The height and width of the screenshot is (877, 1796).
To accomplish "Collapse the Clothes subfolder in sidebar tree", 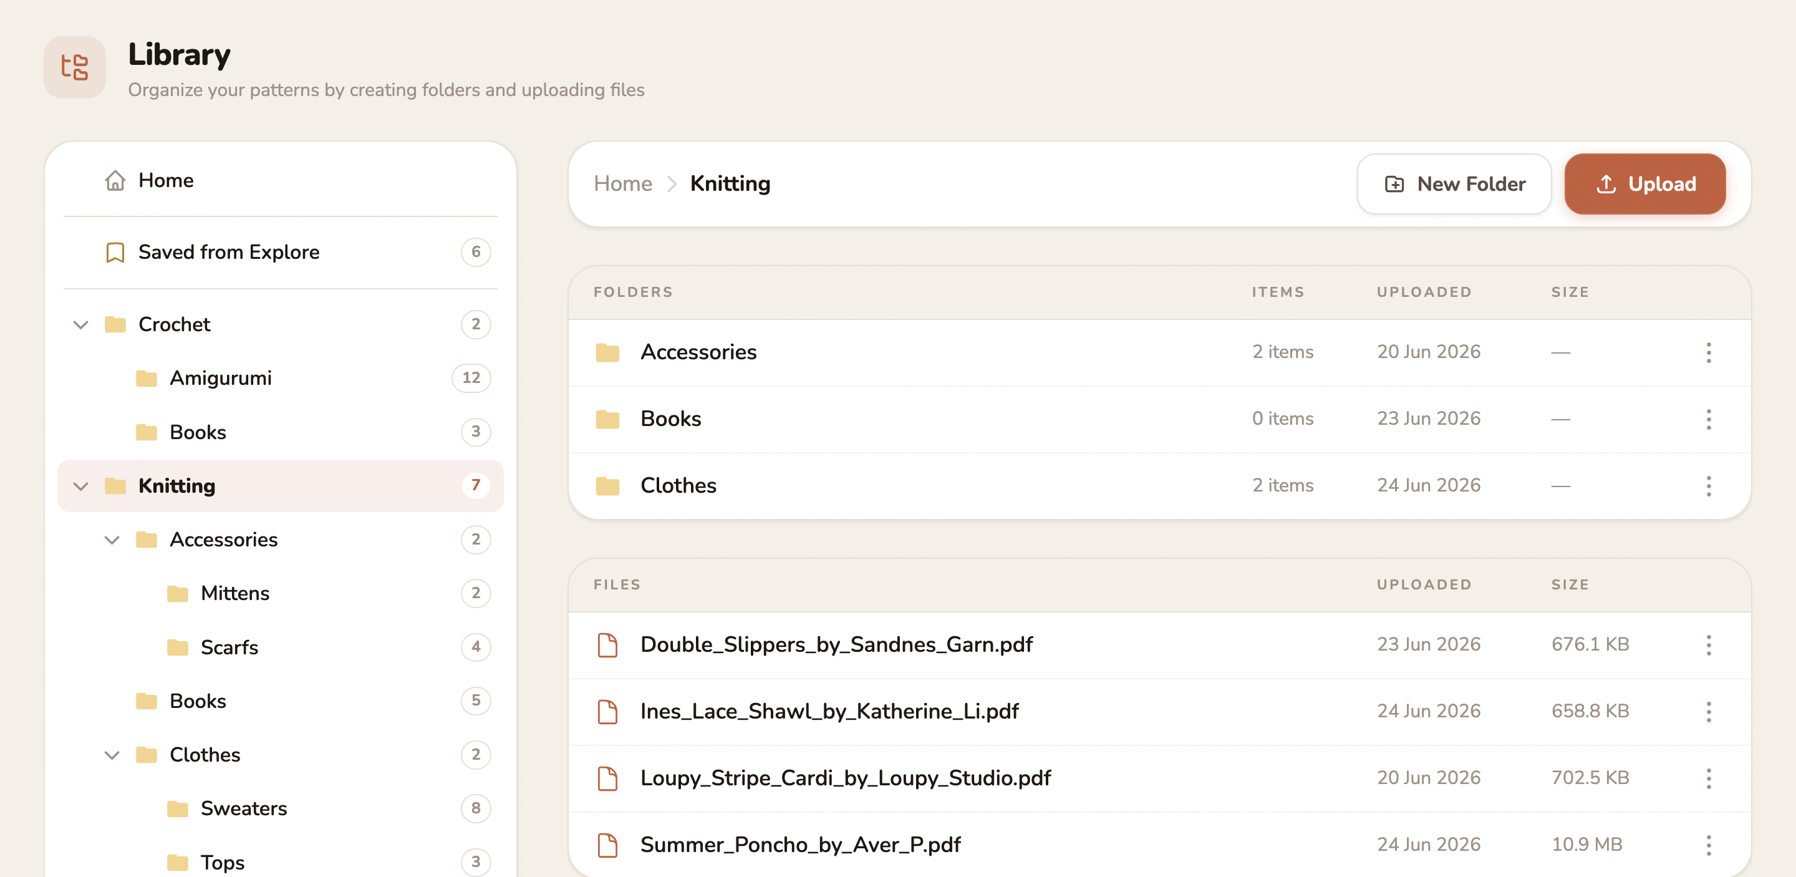I will (x=112, y=755).
